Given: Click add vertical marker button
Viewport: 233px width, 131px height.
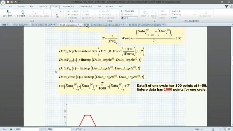Looking at the screenshot, I should 72,11.
